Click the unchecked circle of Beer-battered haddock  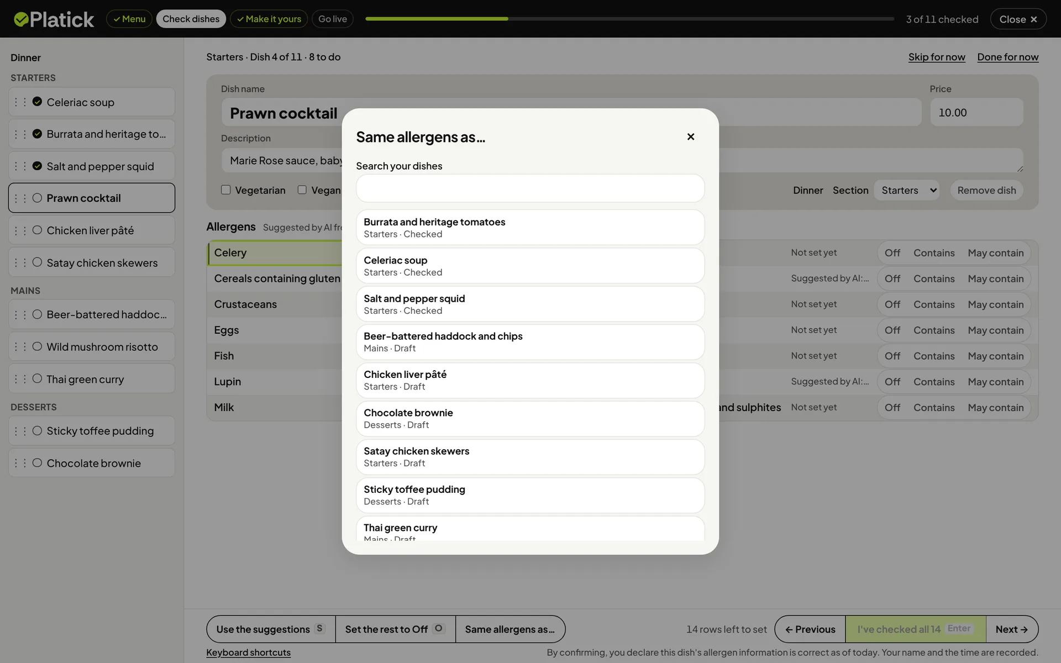(x=37, y=314)
